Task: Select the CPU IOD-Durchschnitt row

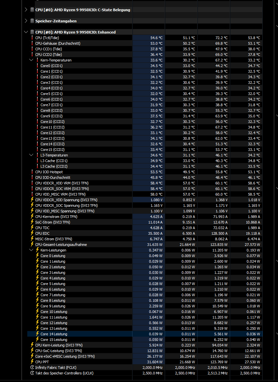Action: pyautogui.click(x=145, y=178)
